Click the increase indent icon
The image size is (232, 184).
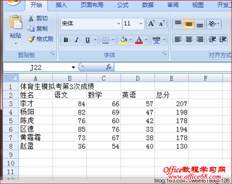(x=223, y=40)
